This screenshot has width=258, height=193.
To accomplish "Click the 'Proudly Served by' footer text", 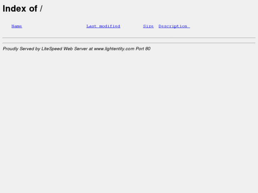I will (x=22, y=49).
